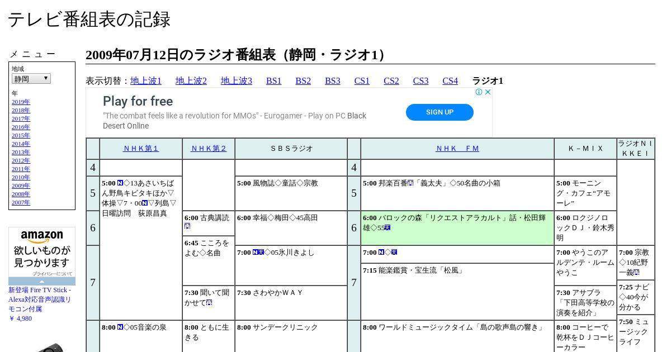Click the news icon in the 7:00 氷川きよし listing

(x=256, y=253)
